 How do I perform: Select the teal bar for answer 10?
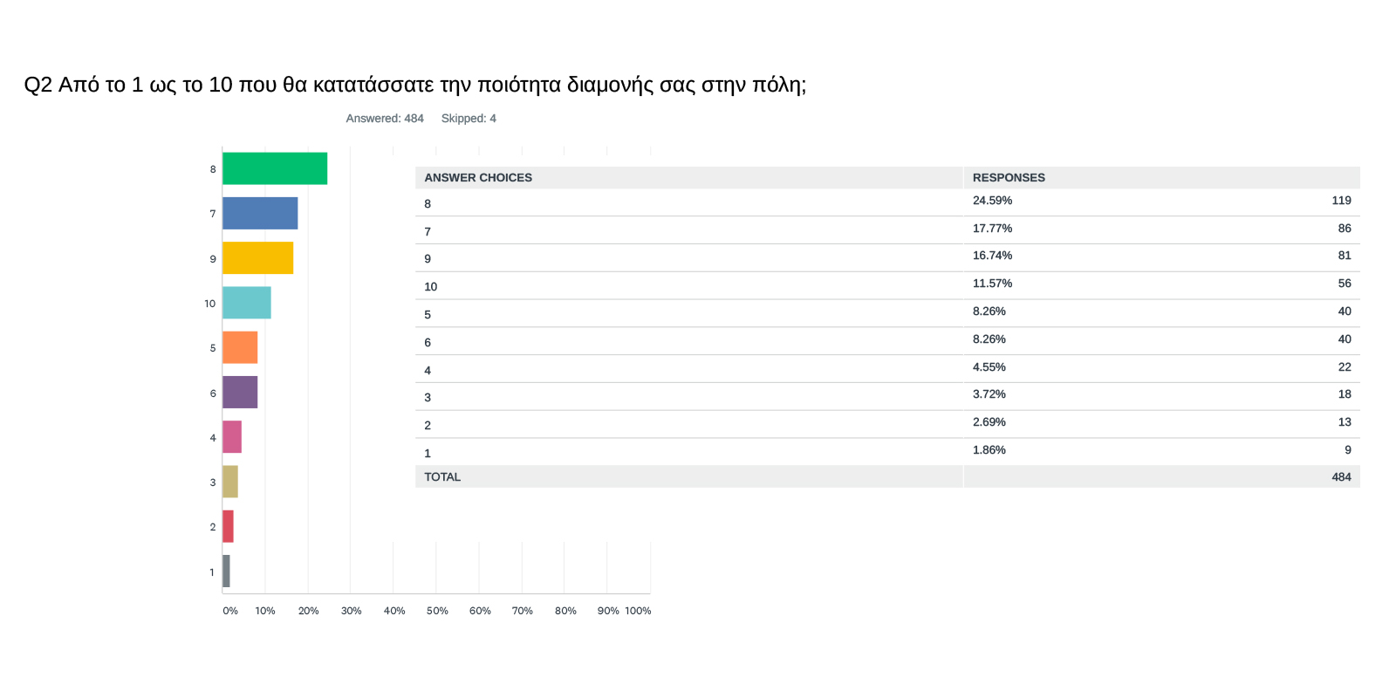click(x=247, y=303)
